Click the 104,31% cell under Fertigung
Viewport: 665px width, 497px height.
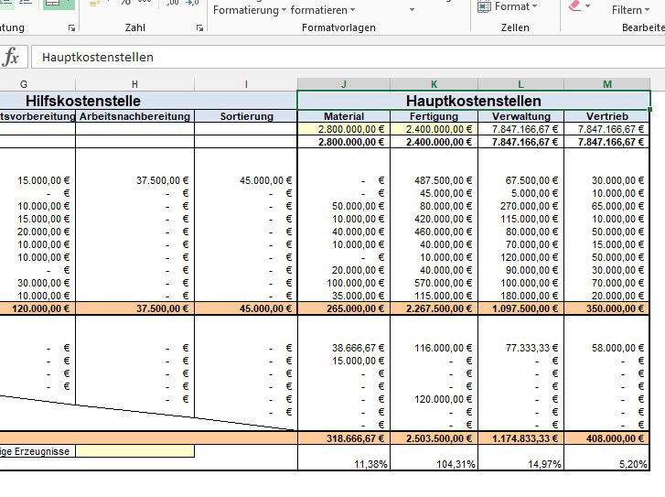pos(434,464)
